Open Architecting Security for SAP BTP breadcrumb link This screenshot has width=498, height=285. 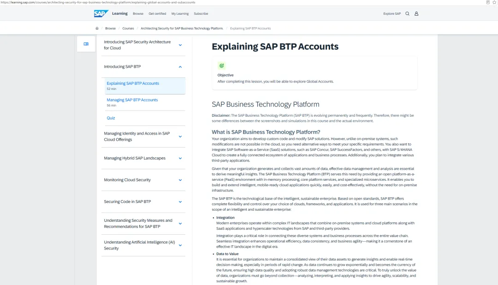point(182,28)
